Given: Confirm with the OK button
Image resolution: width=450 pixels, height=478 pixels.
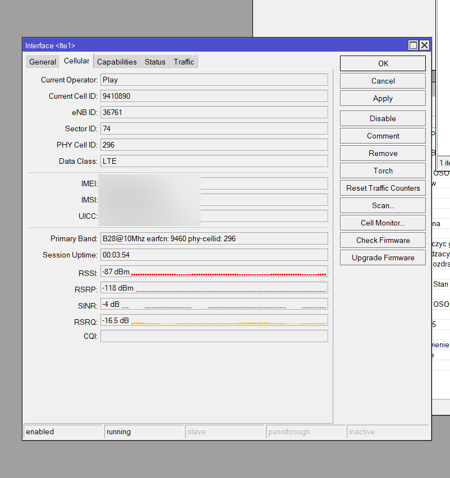Looking at the screenshot, I should click(x=383, y=63).
